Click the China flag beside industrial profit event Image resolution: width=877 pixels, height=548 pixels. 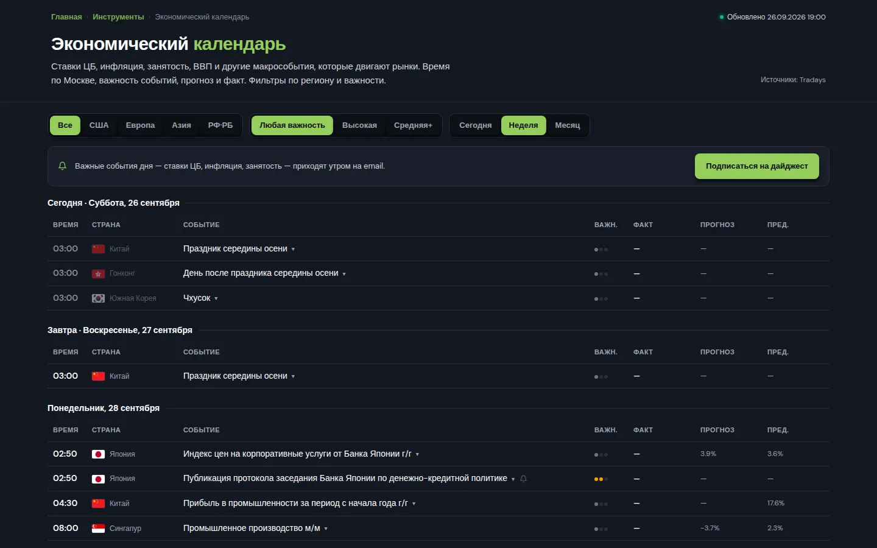pyautogui.click(x=98, y=504)
